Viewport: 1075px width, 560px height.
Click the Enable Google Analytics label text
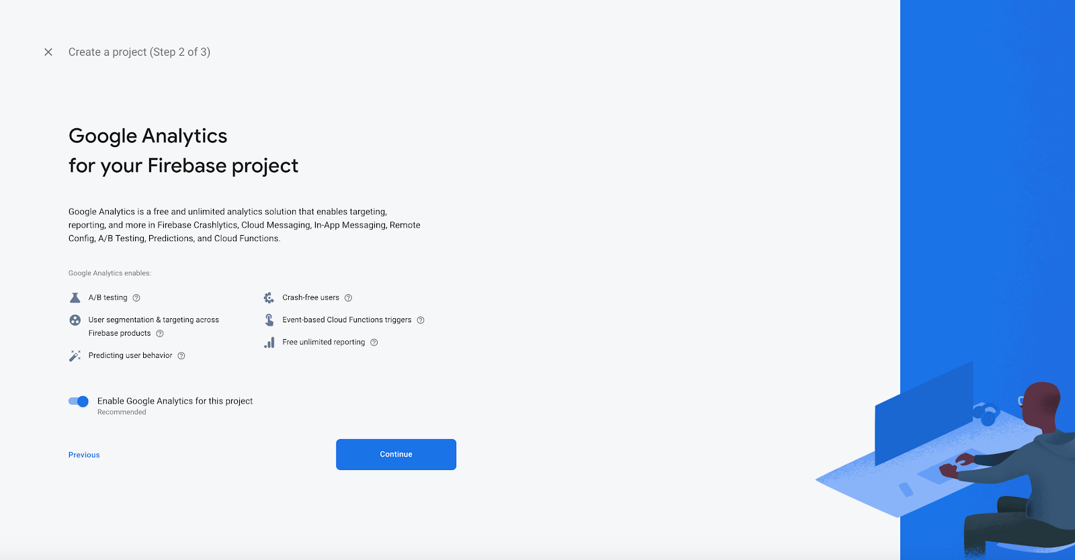coord(175,401)
